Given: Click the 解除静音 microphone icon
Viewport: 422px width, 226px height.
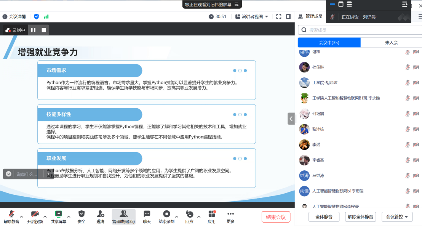Looking at the screenshot, I should 11,215.
